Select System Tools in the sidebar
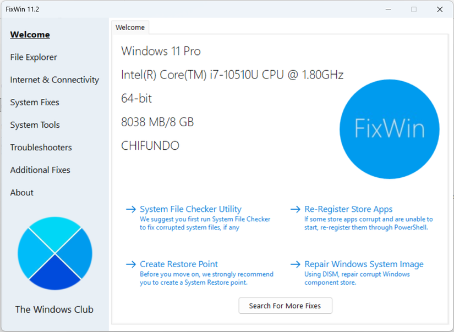 click(34, 125)
